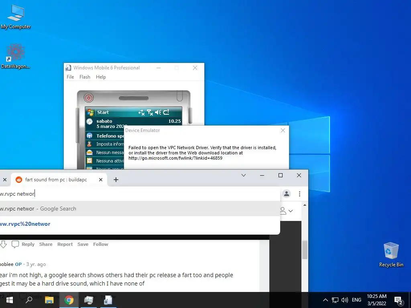Image resolution: width=411 pixels, height=308 pixels.
Task: Select the 'fart sound from pc : buildapc' tab
Action: click(x=56, y=180)
